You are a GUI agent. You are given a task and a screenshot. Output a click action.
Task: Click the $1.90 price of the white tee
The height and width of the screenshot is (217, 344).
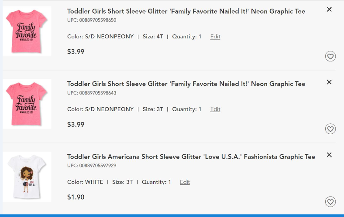[76, 197]
